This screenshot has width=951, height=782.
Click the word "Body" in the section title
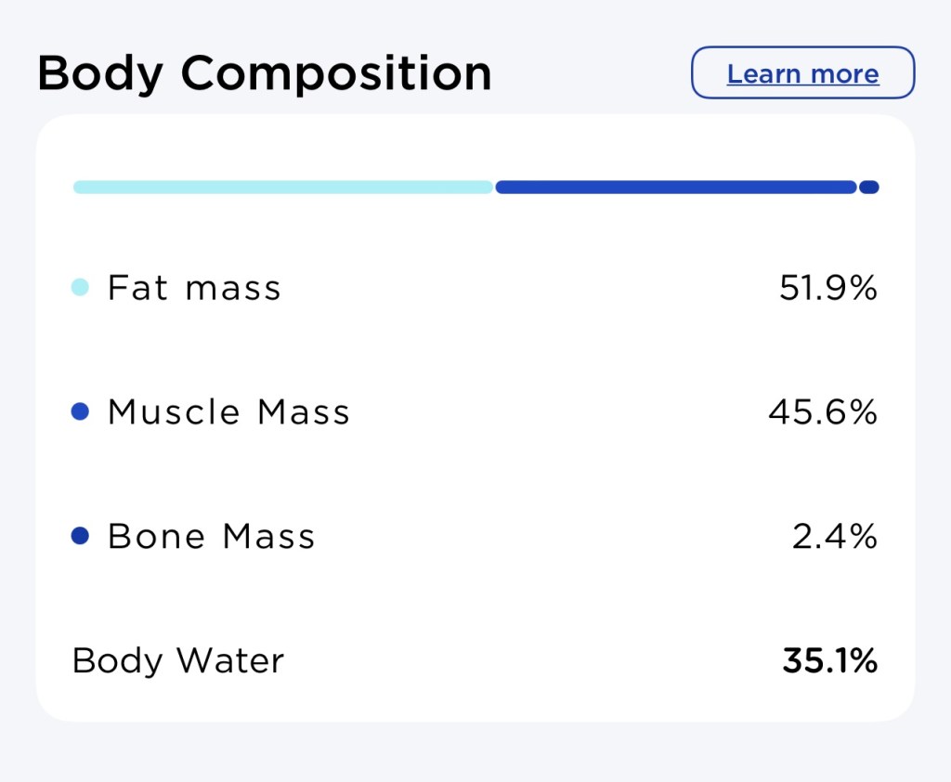click(x=100, y=73)
